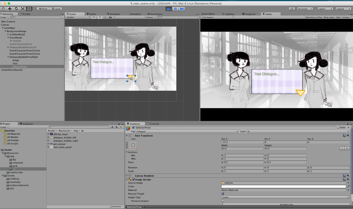Viewport: 353px width, 209px height.
Task: Collapse the EventModal hierarchy item
Action: point(8,38)
